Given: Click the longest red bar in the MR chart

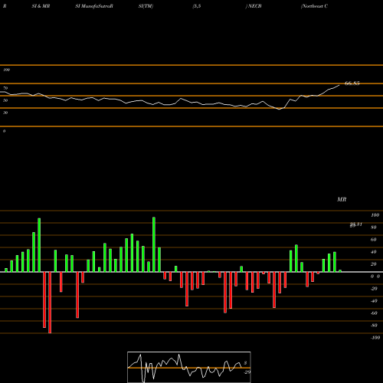Looking at the screenshot, I should 50,303.
